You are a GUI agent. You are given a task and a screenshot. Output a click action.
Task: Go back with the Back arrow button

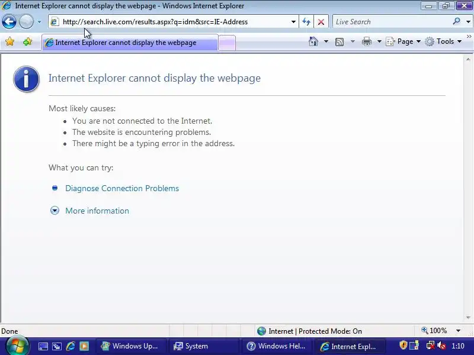tap(9, 22)
